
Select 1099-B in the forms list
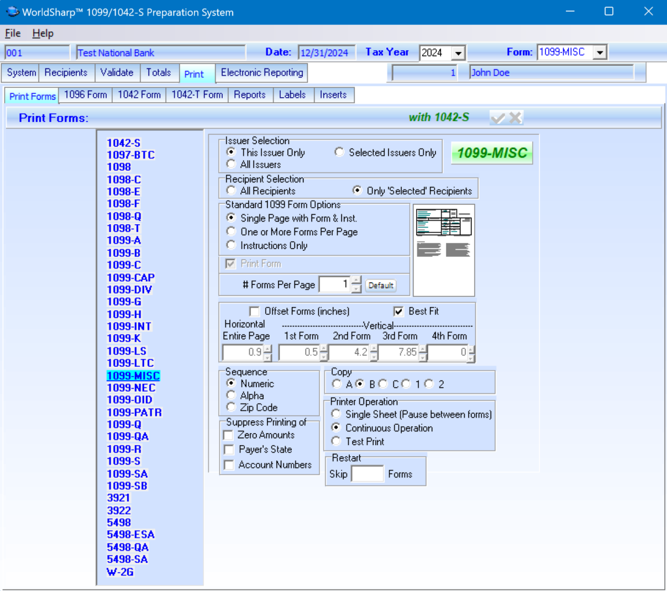pos(123,253)
